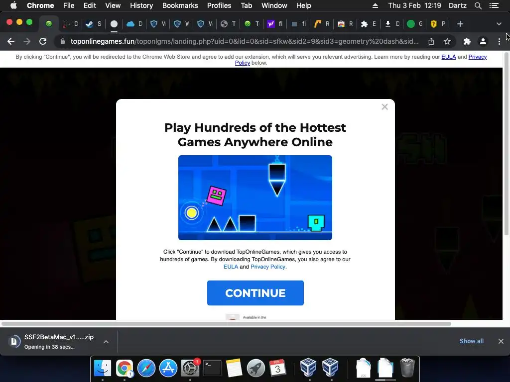Click the vertical page scrollbar
Viewport: 510px width, 382px height.
[x=506, y=143]
